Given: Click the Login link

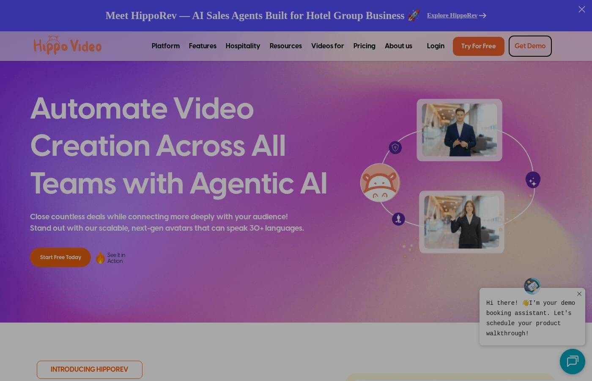Looking at the screenshot, I should (436, 46).
